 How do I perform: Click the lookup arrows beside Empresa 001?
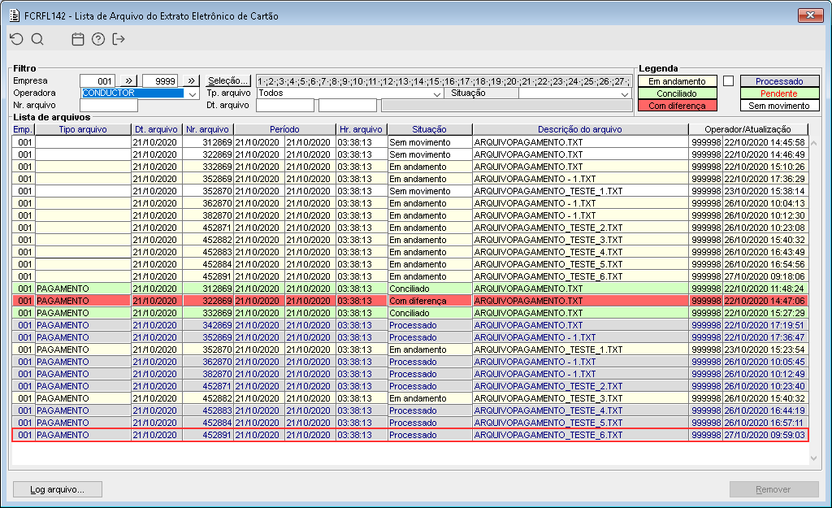[128, 80]
